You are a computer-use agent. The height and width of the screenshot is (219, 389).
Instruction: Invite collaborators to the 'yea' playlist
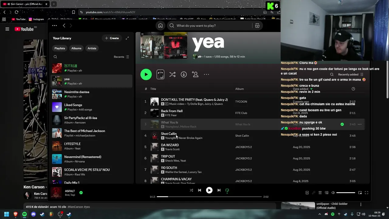(x=195, y=75)
